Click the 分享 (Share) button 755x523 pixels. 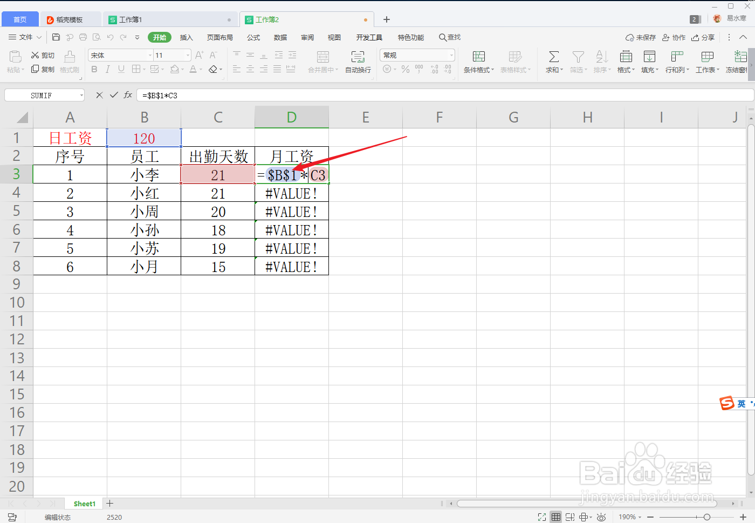703,37
